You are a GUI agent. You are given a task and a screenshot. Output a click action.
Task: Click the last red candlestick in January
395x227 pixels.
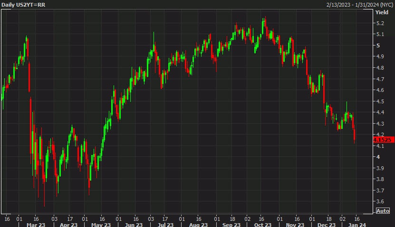click(x=355, y=133)
